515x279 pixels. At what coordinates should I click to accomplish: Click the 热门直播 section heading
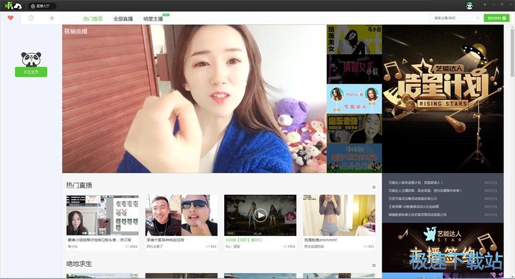tap(79, 185)
